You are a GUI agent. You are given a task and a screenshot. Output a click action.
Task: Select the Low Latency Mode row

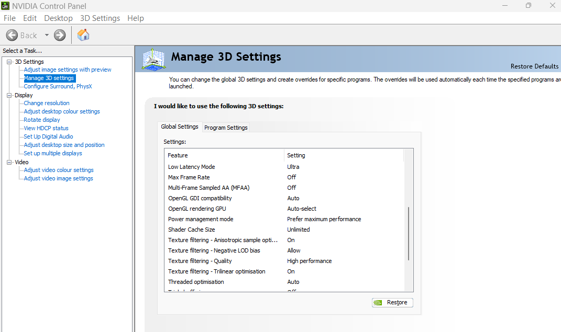click(x=284, y=167)
